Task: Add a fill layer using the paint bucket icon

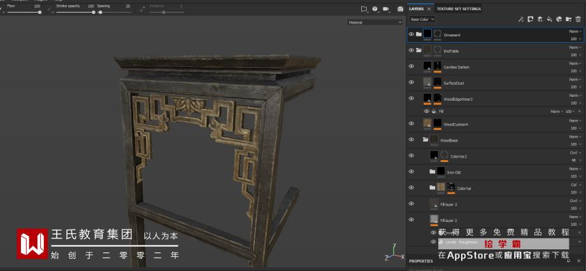Action: pos(549,20)
